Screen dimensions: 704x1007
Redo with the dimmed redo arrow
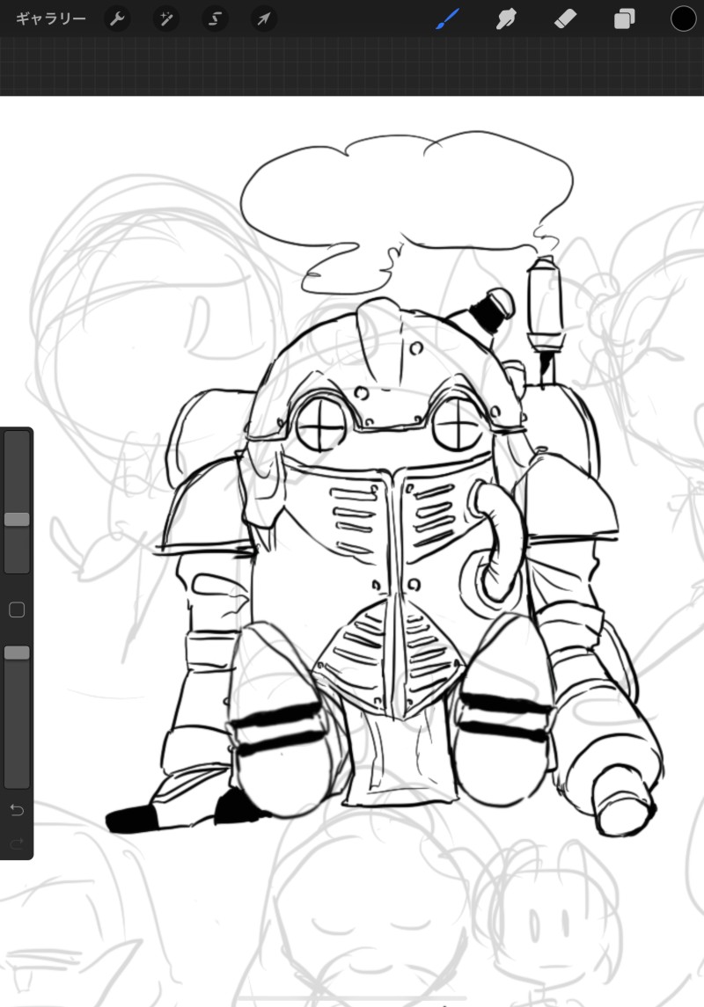17,843
